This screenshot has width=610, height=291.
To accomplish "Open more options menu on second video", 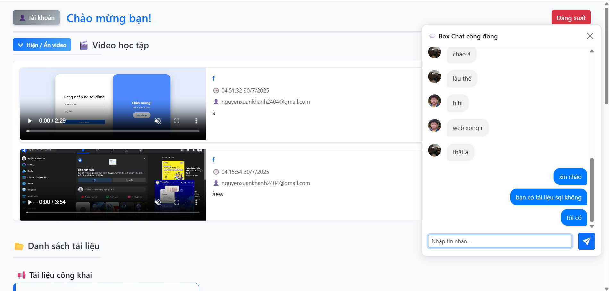I will [196, 202].
